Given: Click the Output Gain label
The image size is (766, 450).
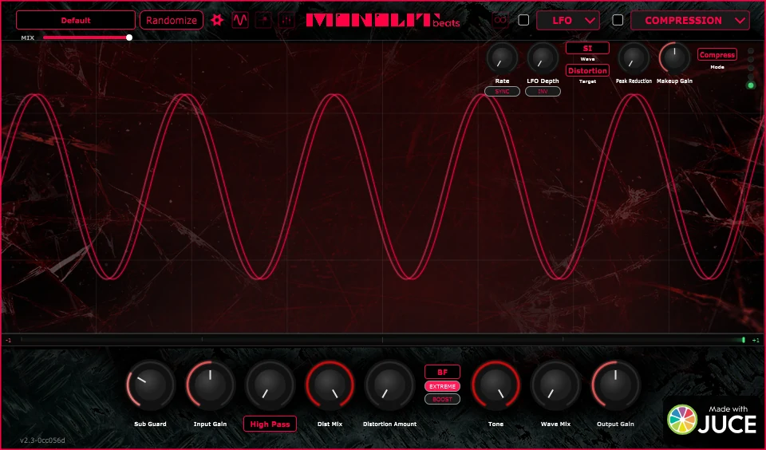Looking at the screenshot, I should (x=615, y=424).
